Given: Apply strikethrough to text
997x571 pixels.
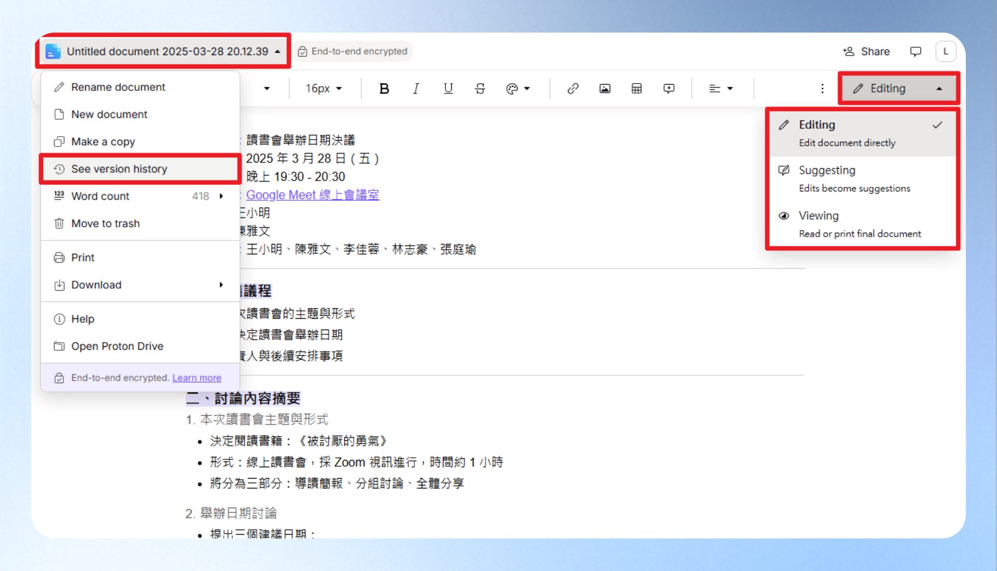Looking at the screenshot, I should tap(480, 89).
